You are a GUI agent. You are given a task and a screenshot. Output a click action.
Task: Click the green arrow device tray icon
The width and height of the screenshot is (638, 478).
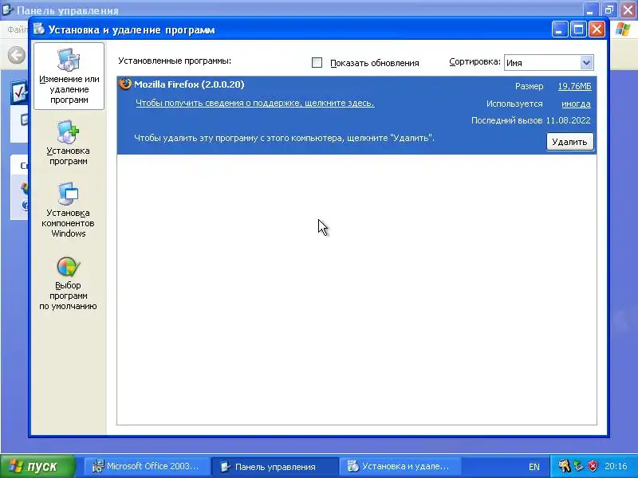pyautogui.click(x=579, y=466)
